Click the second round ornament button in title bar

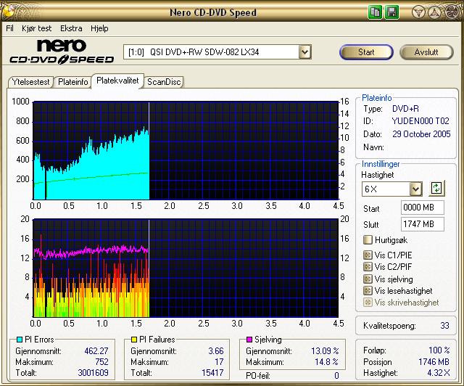click(435, 12)
